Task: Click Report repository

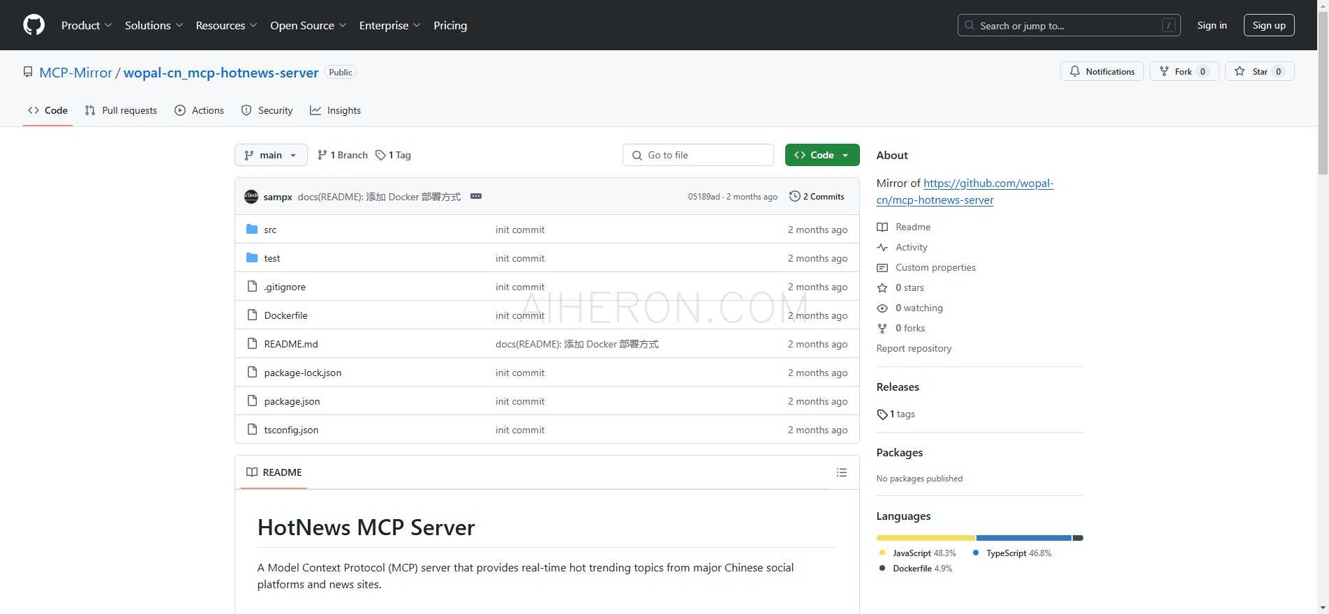Action: pyautogui.click(x=914, y=348)
